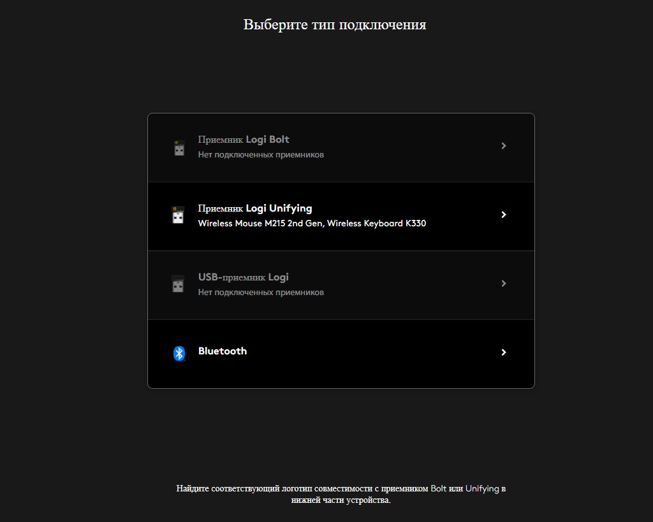Select the "Приемник Logi Bolt" label

click(244, 140)
